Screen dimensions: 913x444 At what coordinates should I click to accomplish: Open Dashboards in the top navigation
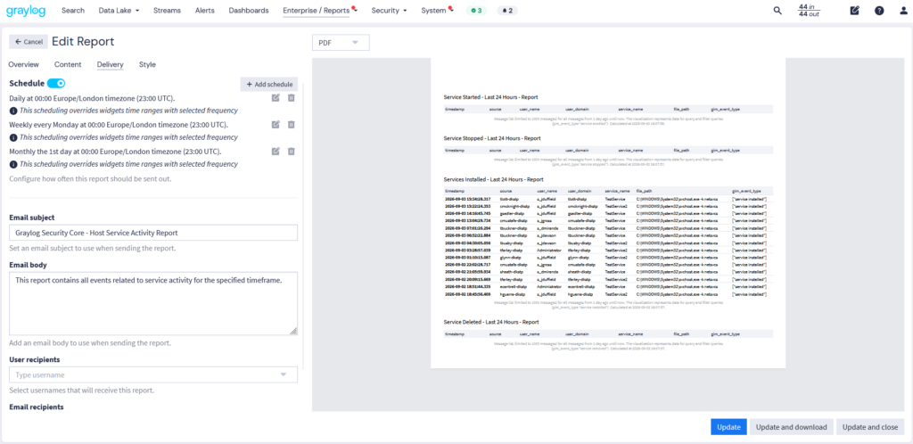pos(249,11)
